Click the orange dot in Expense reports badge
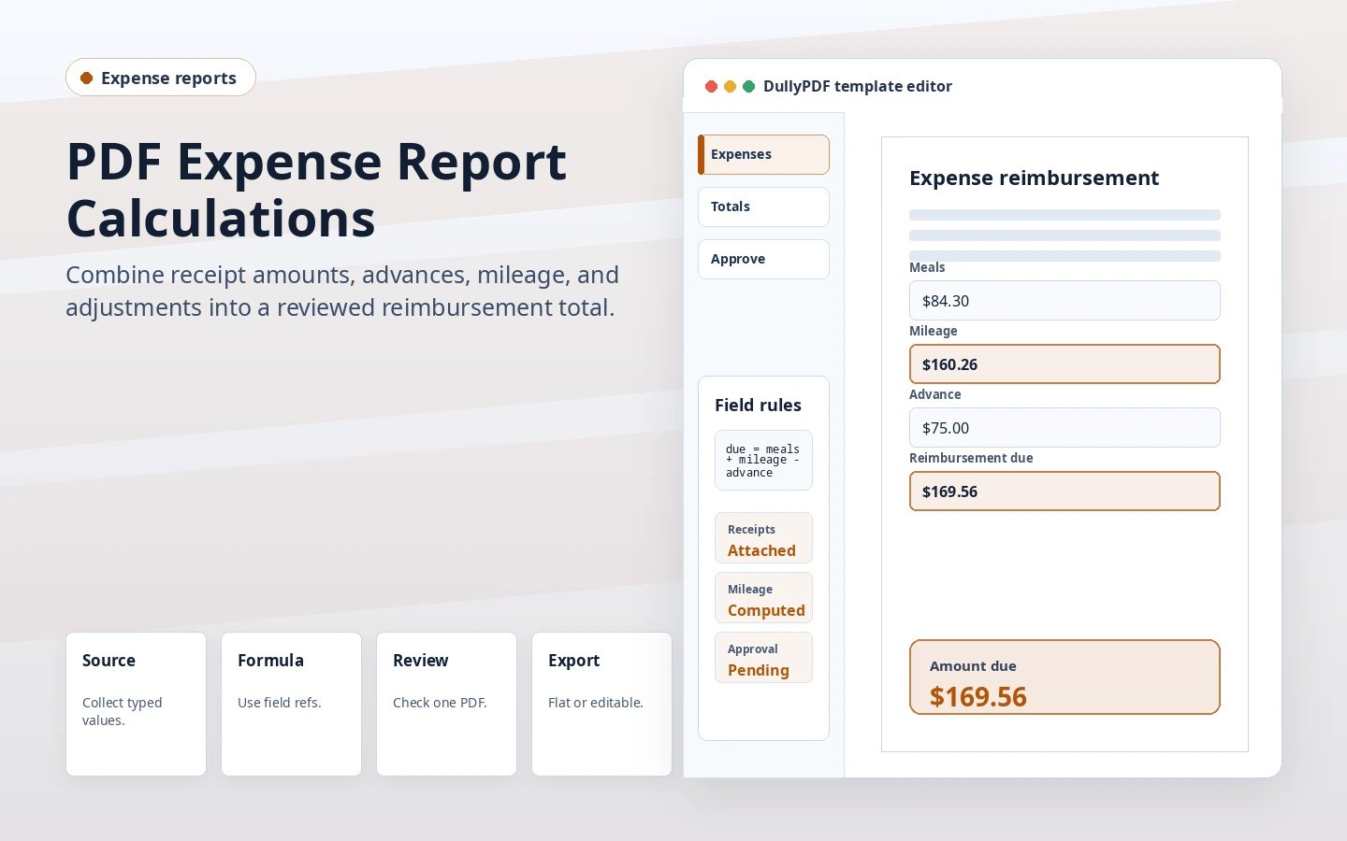 tap(86, 78)
